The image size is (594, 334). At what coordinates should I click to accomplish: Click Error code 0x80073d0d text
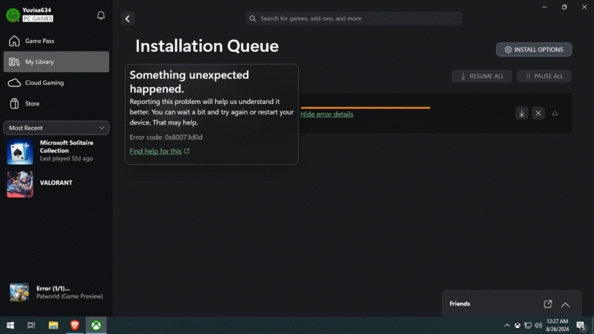[x=166, y=137]
